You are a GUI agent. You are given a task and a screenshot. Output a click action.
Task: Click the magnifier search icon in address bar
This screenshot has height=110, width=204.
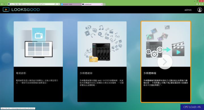(55, 4)
